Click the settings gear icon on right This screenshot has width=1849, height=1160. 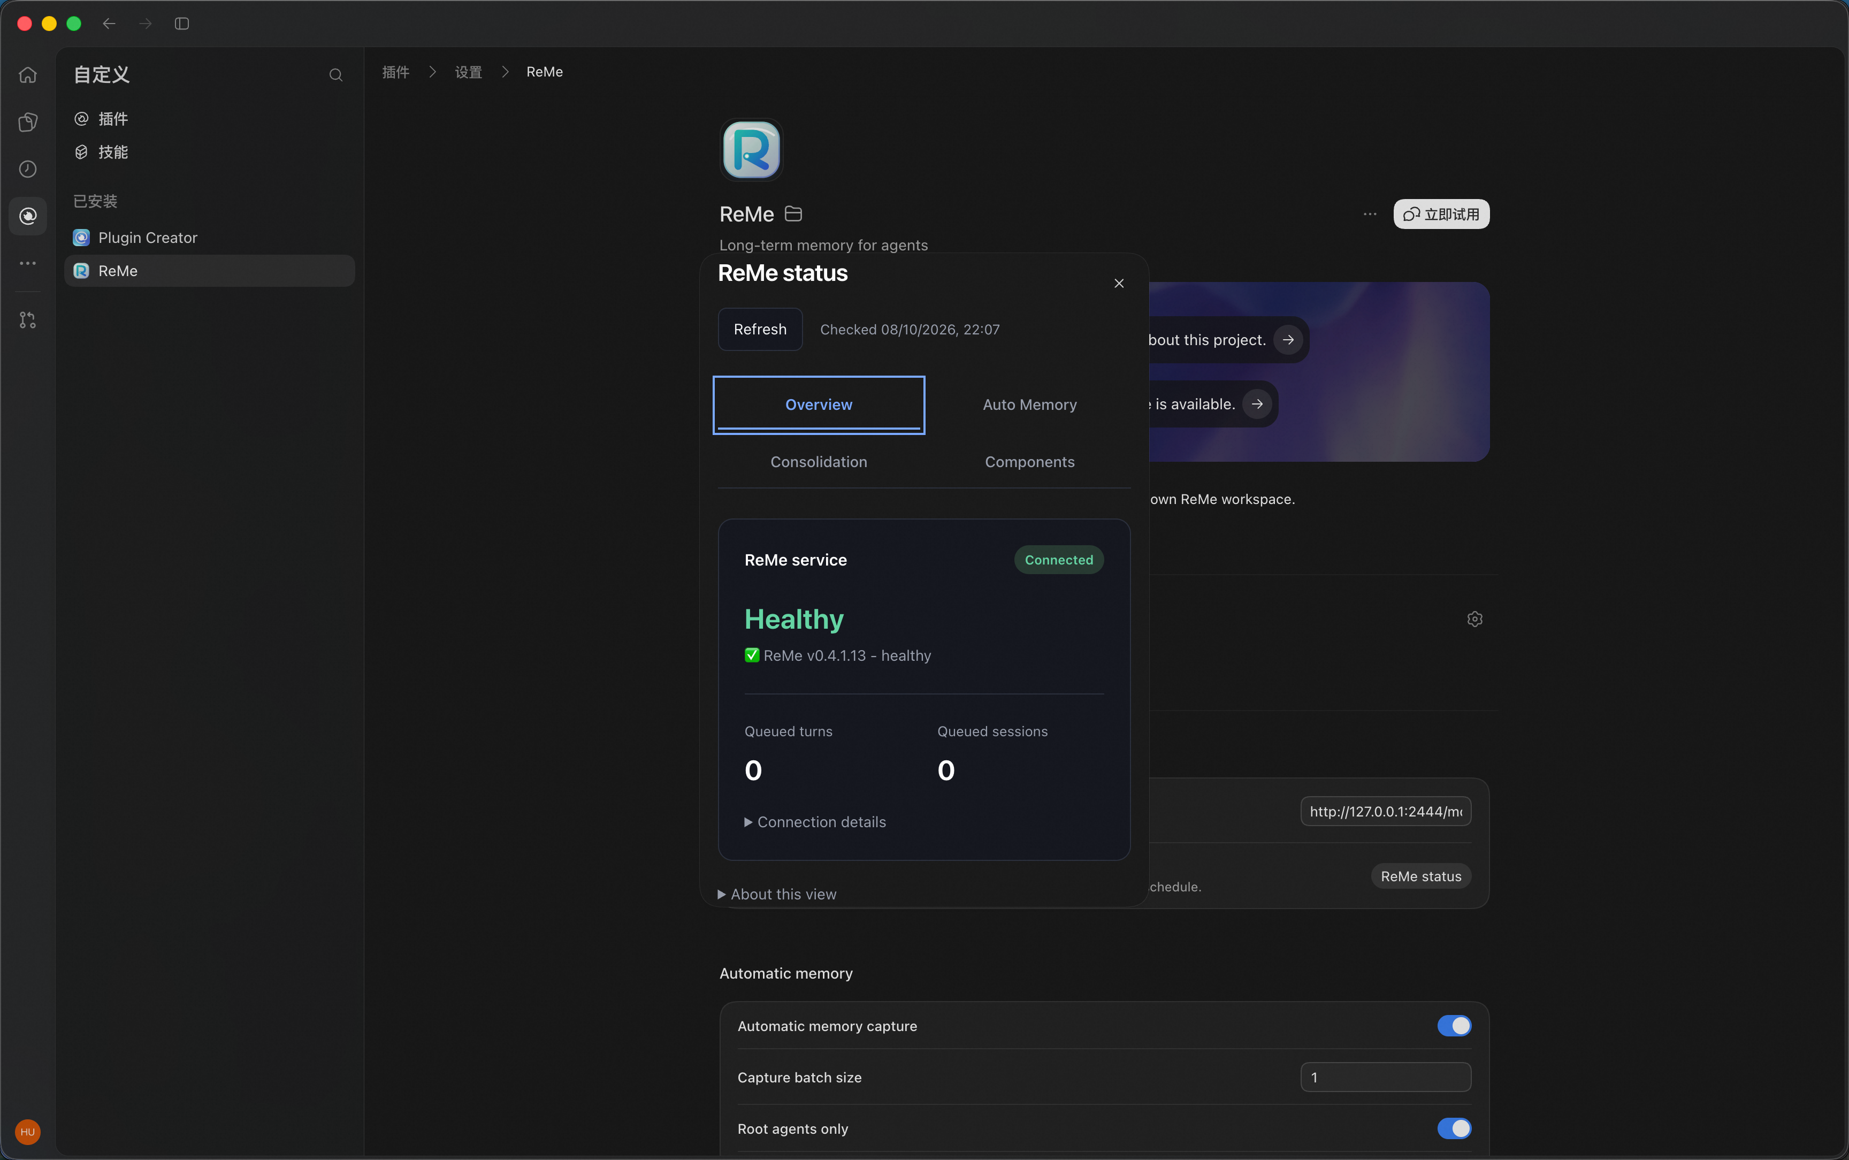tap(1474, 619)
